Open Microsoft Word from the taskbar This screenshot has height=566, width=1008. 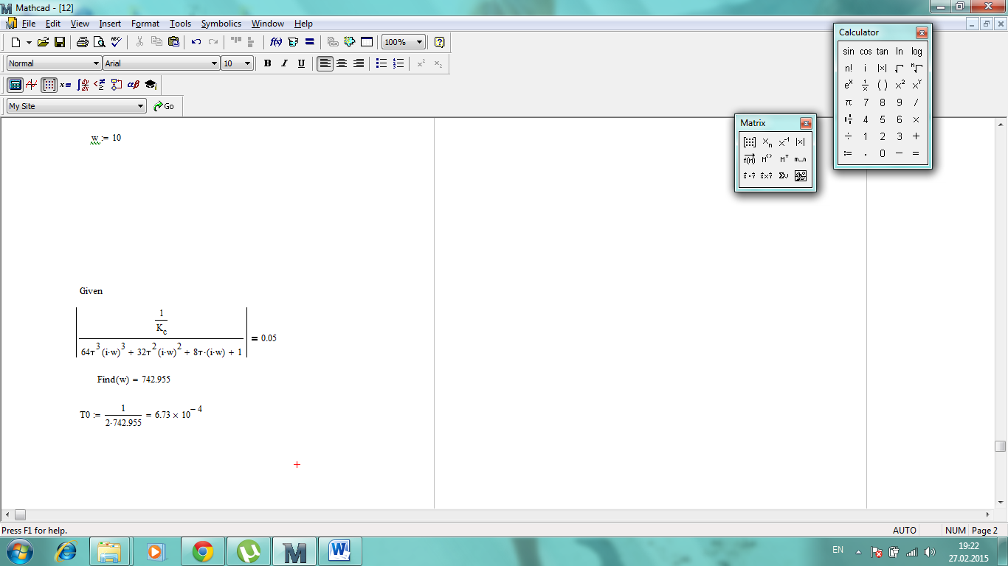(x=340, y=551)
